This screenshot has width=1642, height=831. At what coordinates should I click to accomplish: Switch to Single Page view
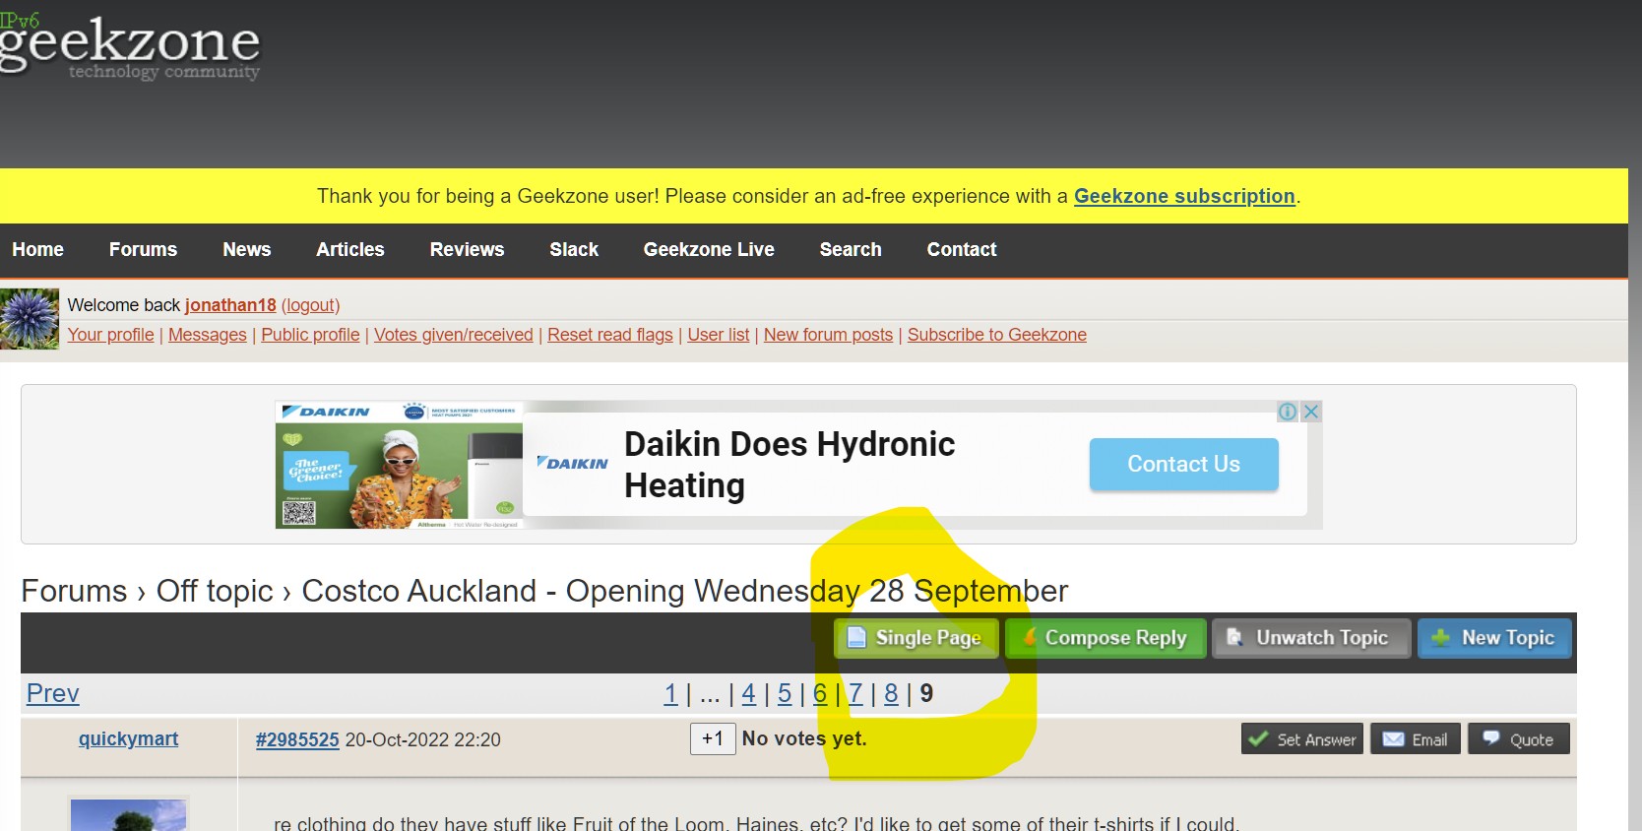(x=916, y=638)
